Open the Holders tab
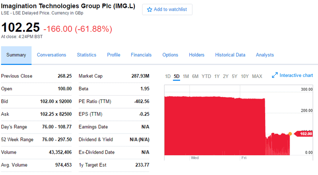Viewport: 318px width, 175px height. [x=196, y=55]
